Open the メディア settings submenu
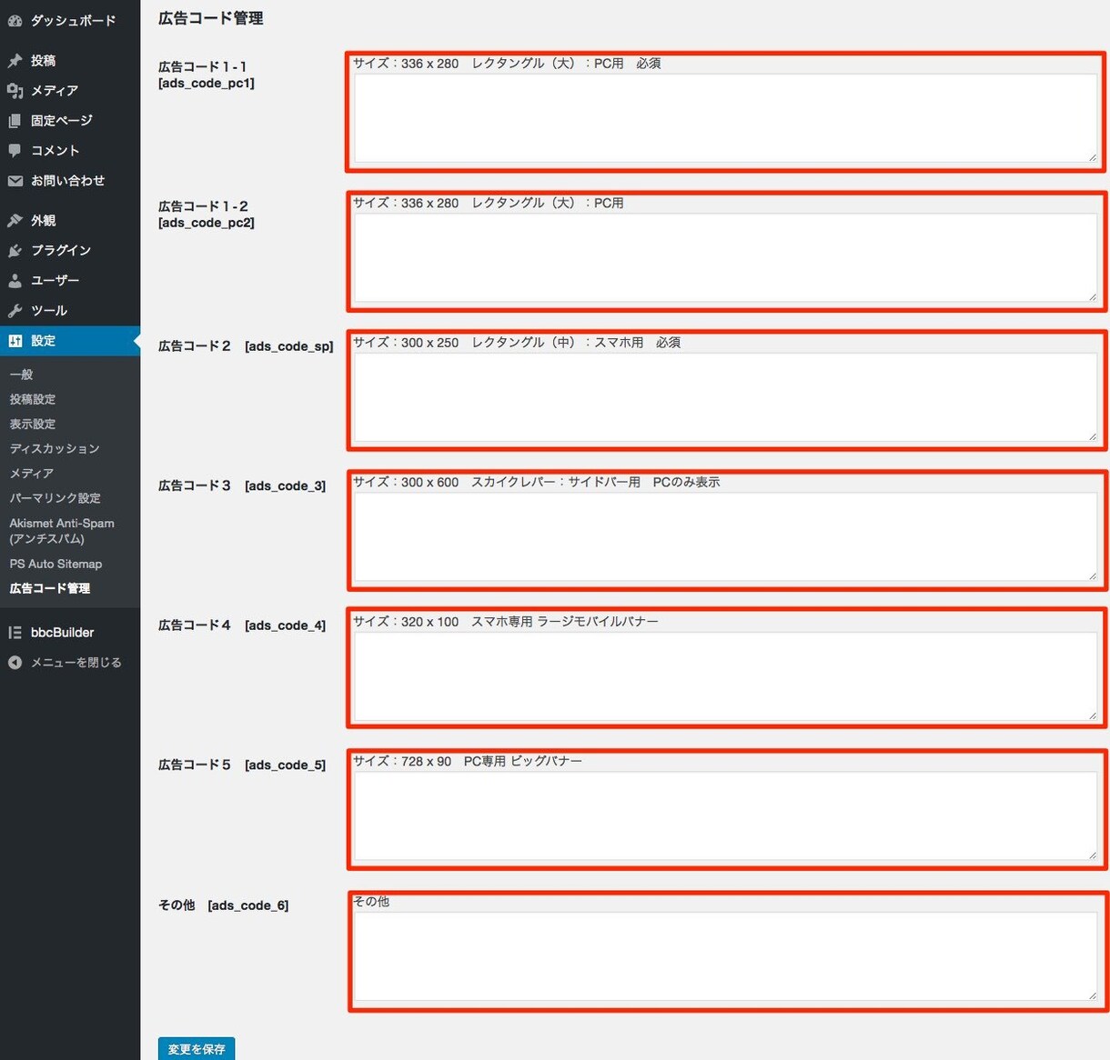 [x=32, y=473]
